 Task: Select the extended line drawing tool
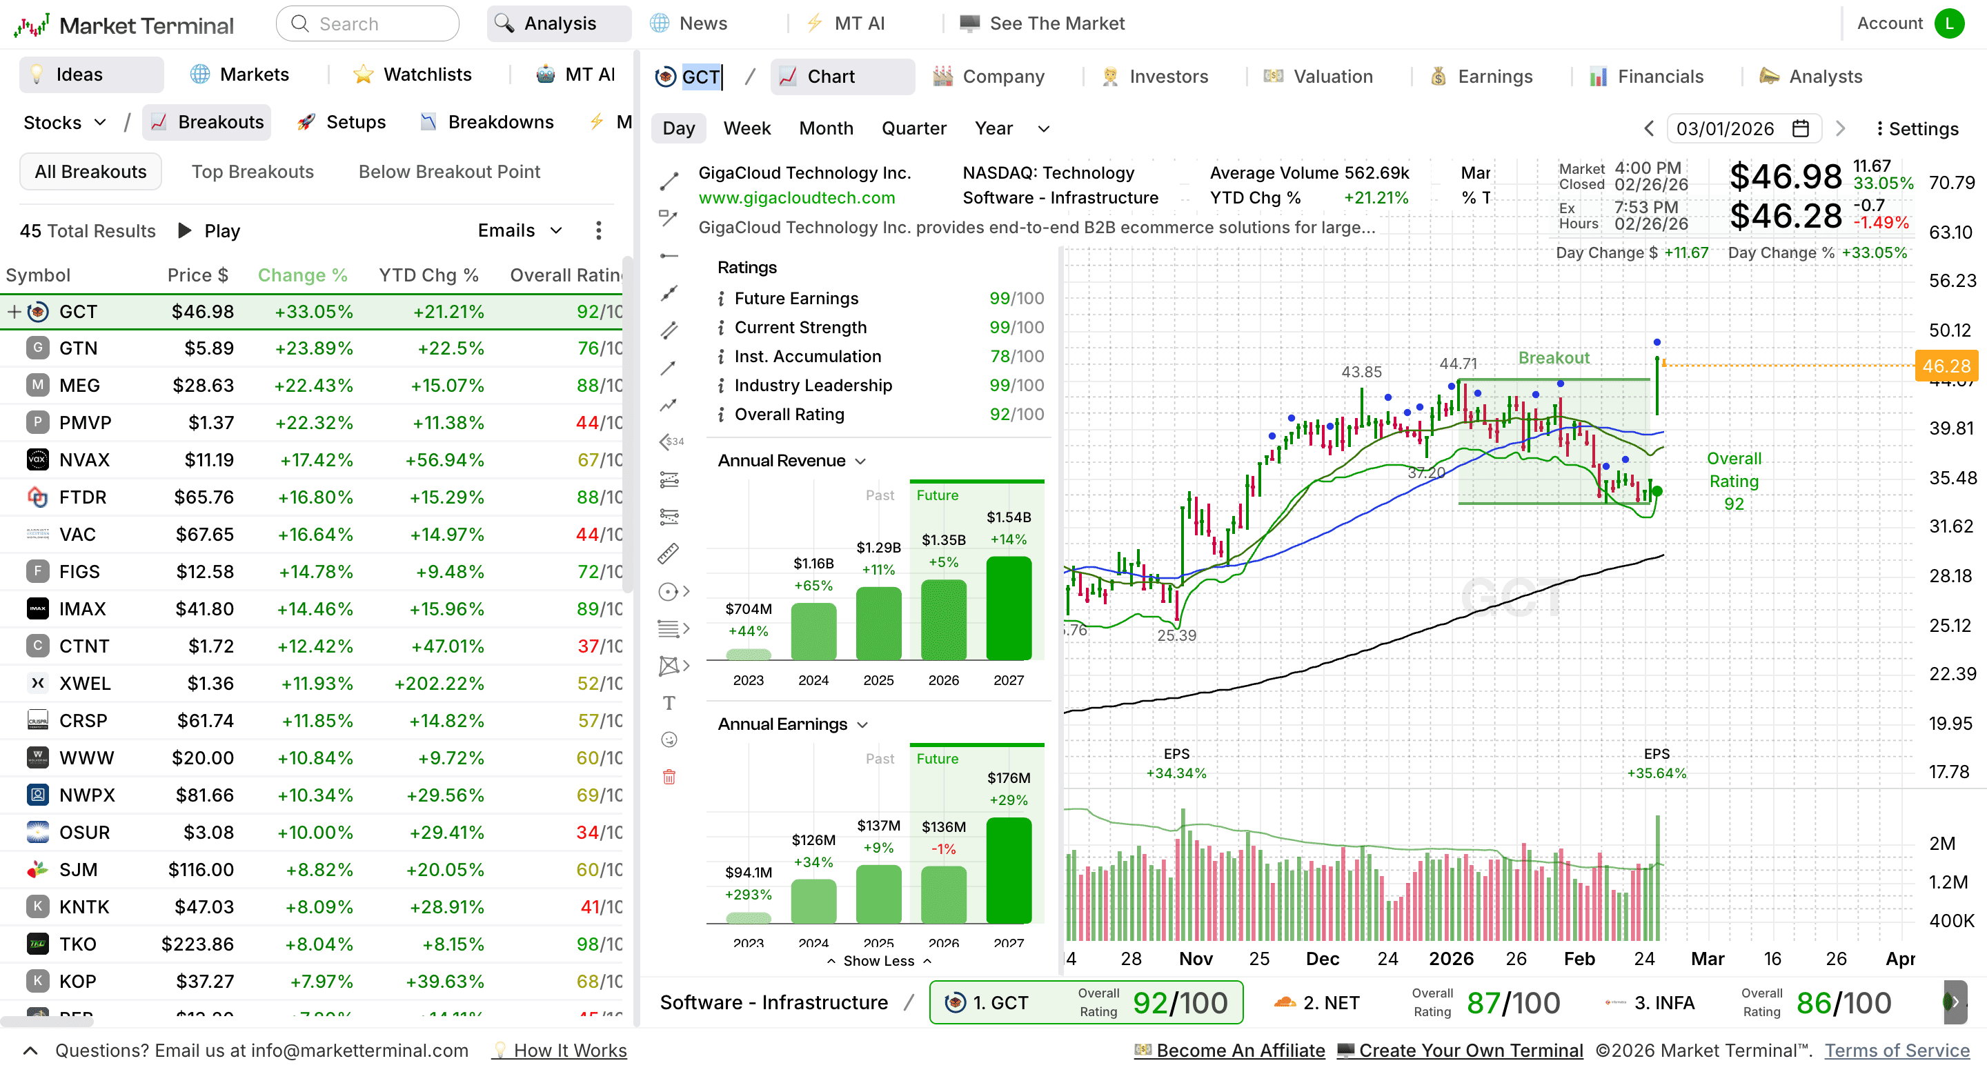click(x=669, y=293)
